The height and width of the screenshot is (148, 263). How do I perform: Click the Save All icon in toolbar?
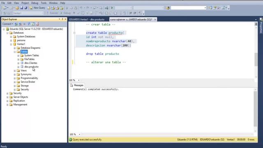(26, 8)
